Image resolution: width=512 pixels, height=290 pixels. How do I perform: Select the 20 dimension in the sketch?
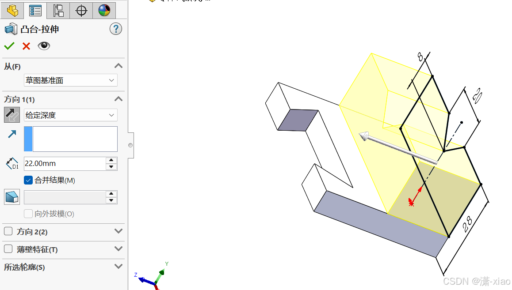(477, 96)
